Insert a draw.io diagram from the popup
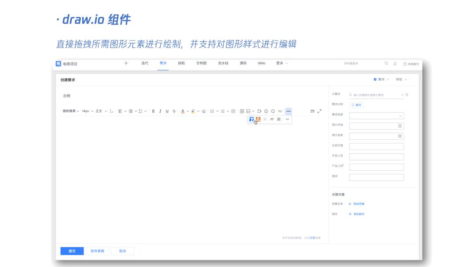This screenshot has width=475, height=267. pyautogui.click(x=252, y=119)
